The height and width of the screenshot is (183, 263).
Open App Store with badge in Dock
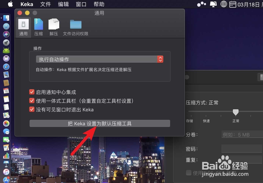pos(6,180)
